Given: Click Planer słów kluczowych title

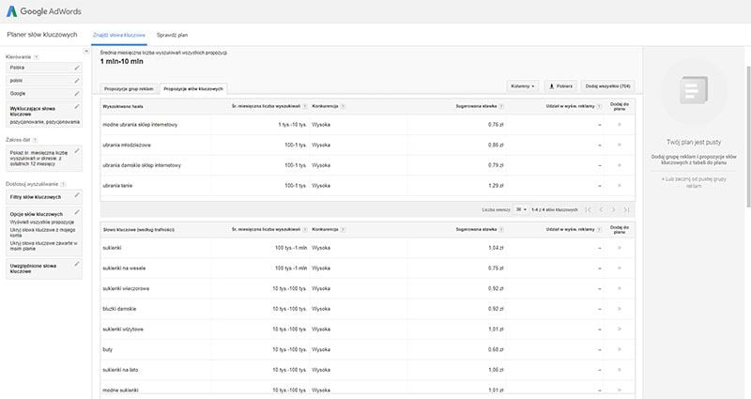Looking at the screenshot, I should coord(42,35).
